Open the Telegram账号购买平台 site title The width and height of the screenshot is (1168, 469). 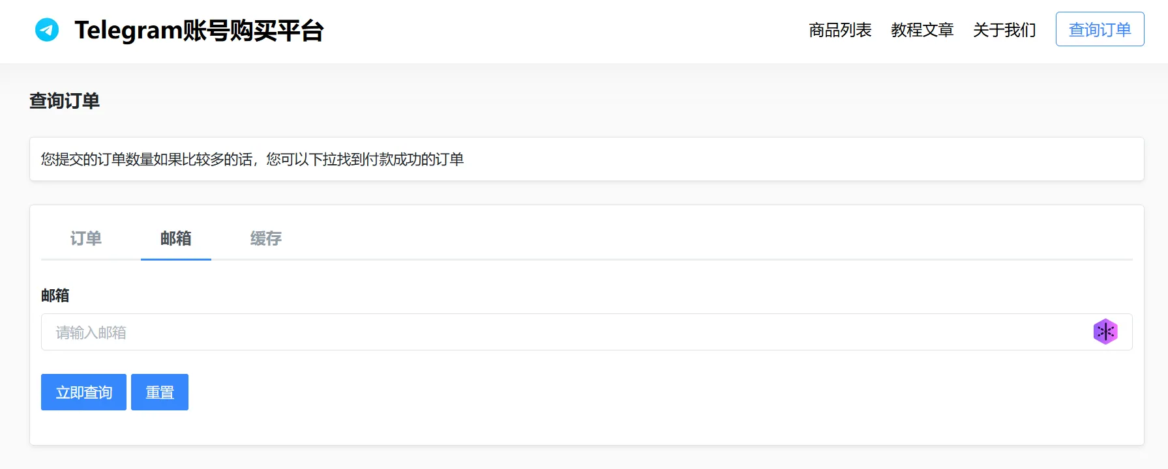[x=199, y=31]
